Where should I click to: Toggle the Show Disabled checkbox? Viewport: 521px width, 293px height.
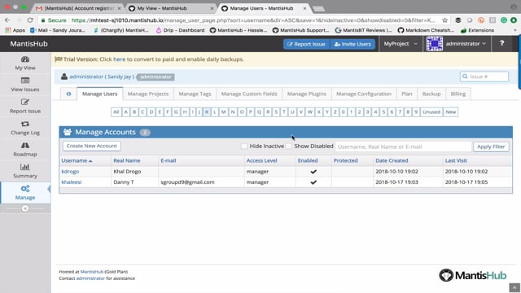(289, 146)
